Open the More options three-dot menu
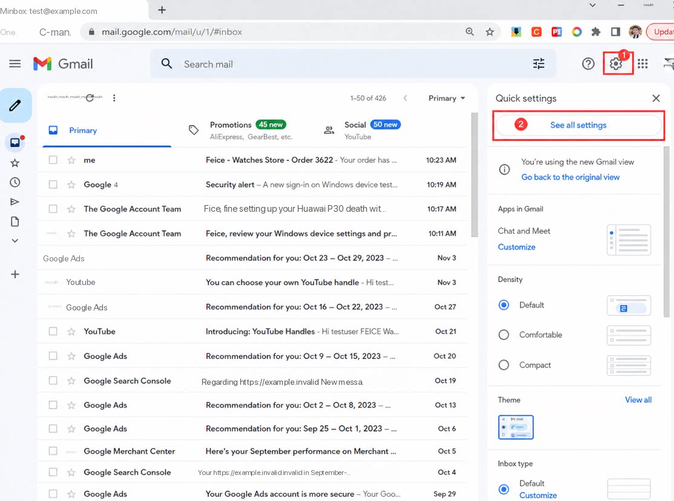Image resolution: width=674 pixels, height=501 pixels. 114,98
